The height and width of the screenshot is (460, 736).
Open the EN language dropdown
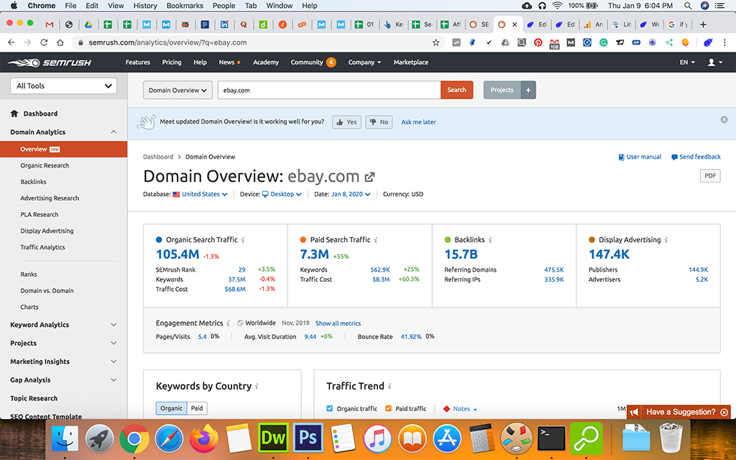coord(687,62)
